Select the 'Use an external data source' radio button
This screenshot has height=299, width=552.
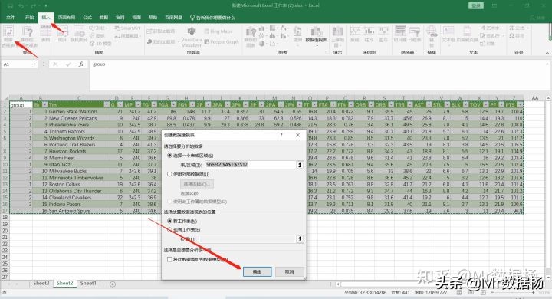(x=169, y=174)
